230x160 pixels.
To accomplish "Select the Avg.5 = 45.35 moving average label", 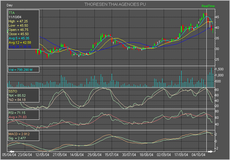I will pyautogui.click(x=19, y=38).
